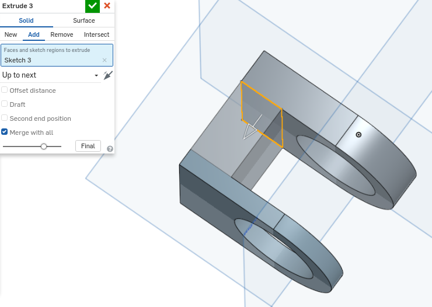
Task: Enable the Second end position checkbox
Action: 5,118
